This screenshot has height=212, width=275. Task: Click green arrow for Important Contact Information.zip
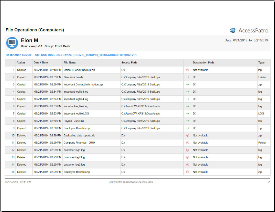coord(187,85)
